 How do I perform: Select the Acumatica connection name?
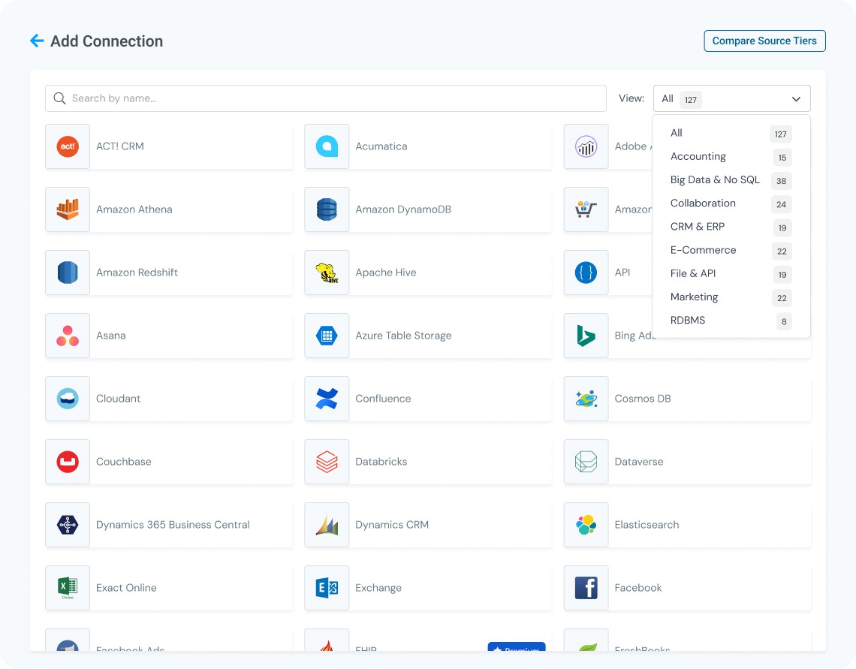pyautogui.click(x=381, y=146)
